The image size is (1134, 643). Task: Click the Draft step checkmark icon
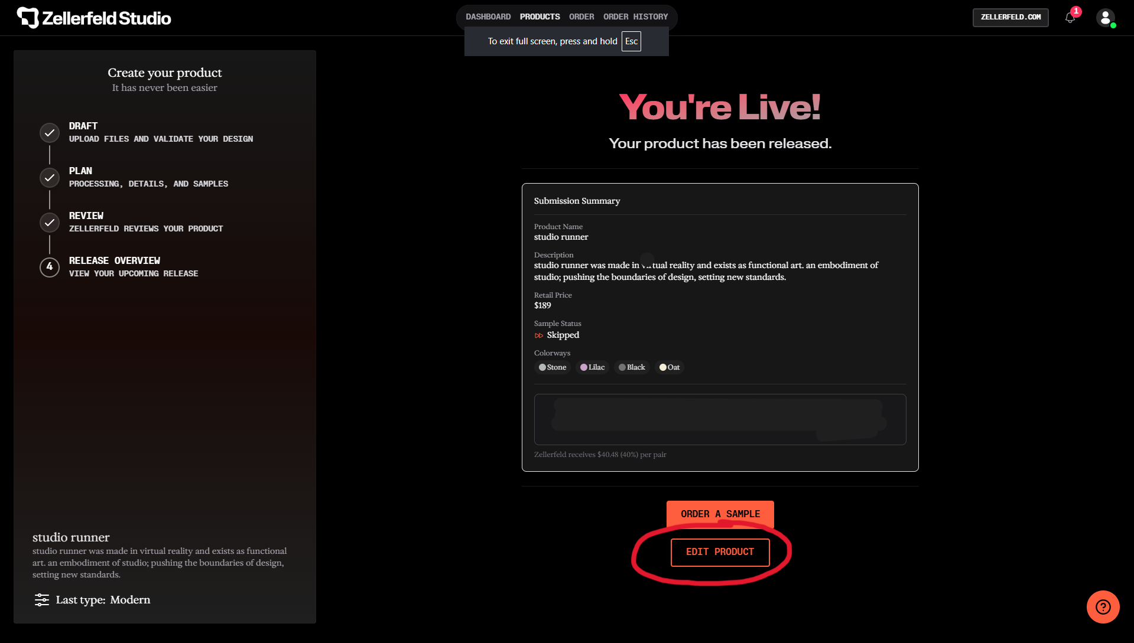click(x=50, y=133)
